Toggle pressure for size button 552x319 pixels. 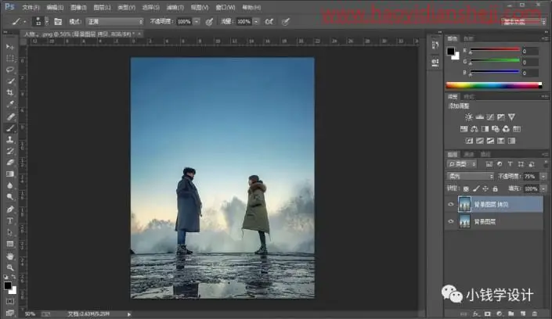pyautogui.click(x=286, y=22)
